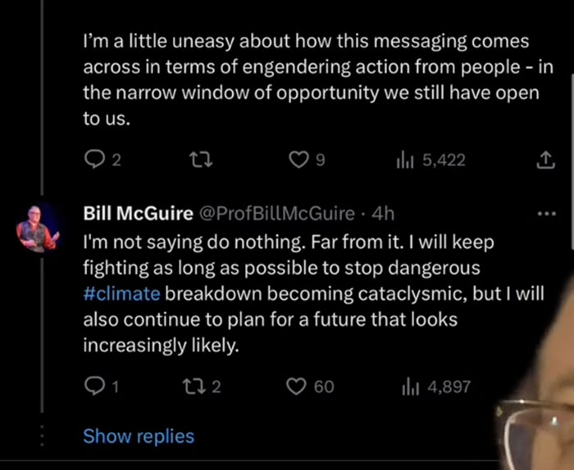The width and height of the screenshot is (574, 470).
Task: Open the #climate hashtag
Action: click(121, 295)
